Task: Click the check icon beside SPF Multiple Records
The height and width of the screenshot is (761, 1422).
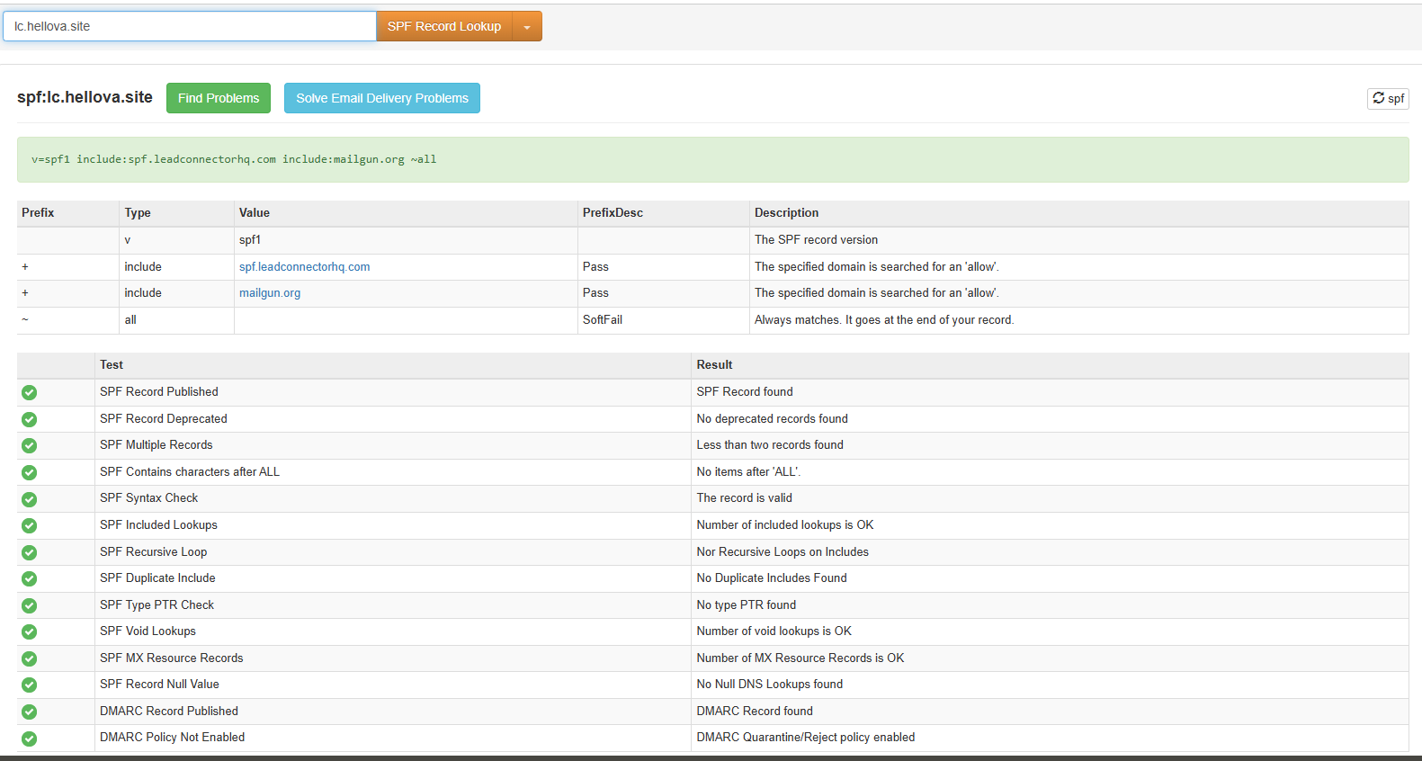Action: point(29,445)
